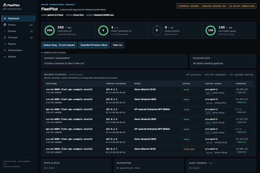Image resolution: width=260 pixels, height=173 pixels.
Task: Open the Firmware section
Action: (19, 37)
